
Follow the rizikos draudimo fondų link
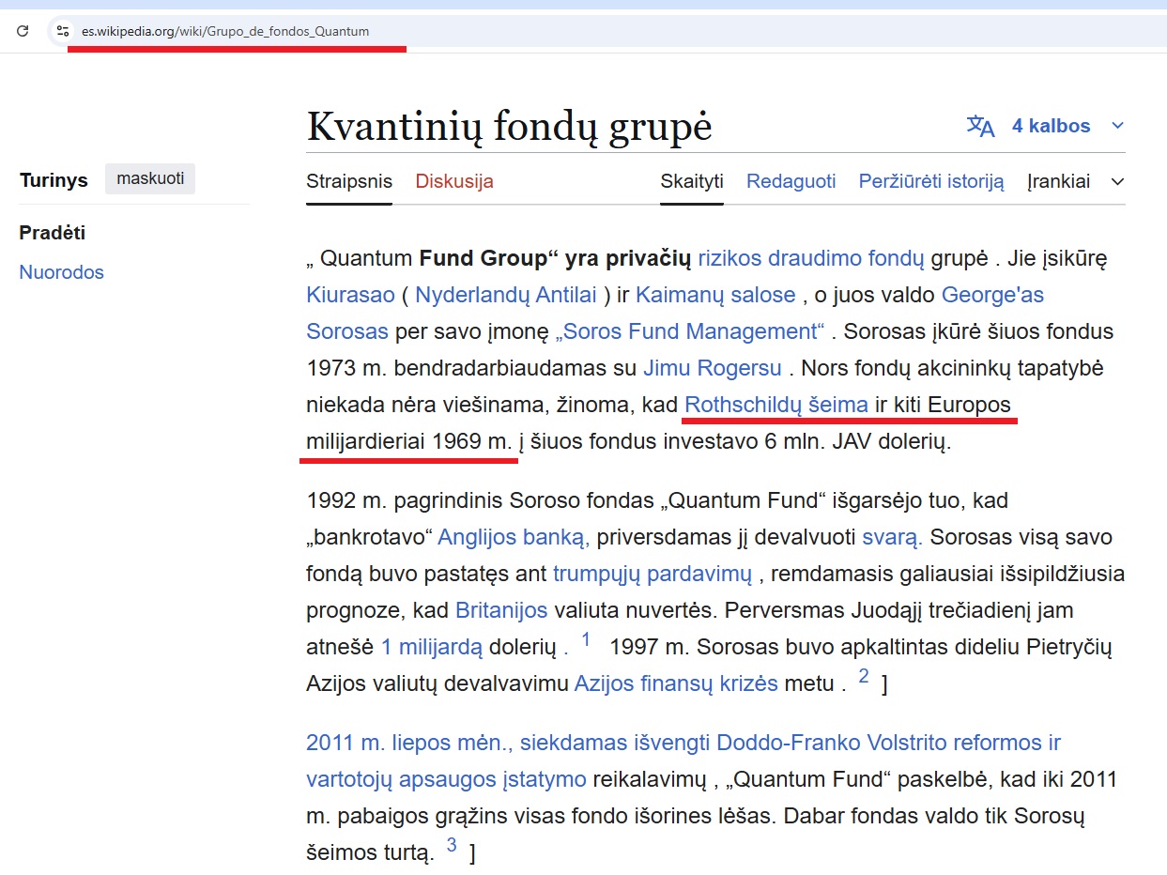811,258
